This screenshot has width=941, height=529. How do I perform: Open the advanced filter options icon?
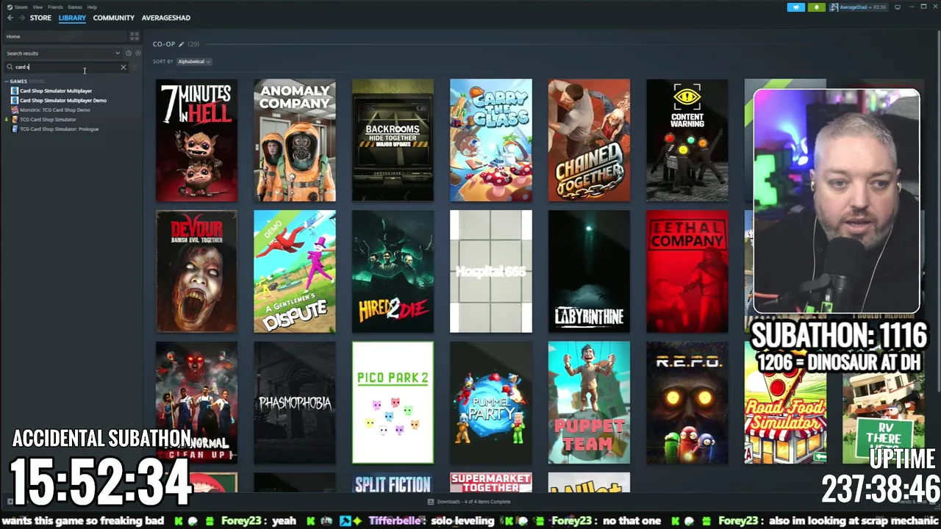(135, 67)
